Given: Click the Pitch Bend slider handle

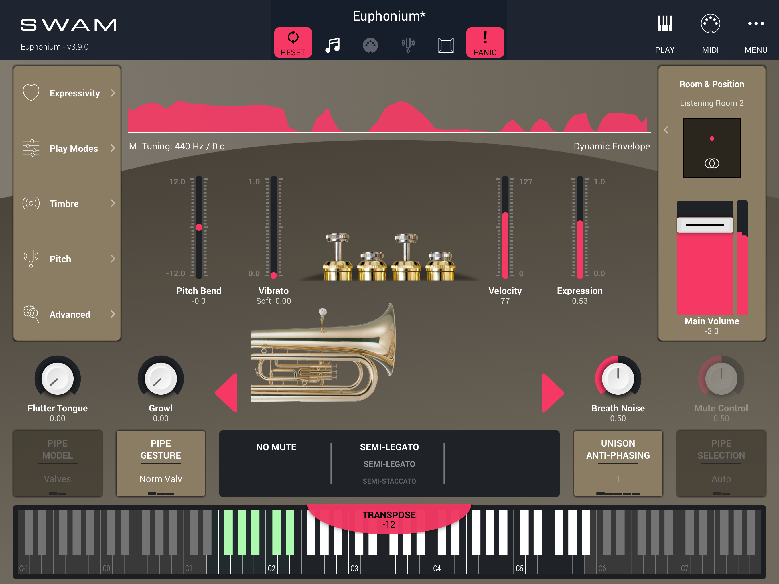Looking at the screenshot, I should coord(199,227).
